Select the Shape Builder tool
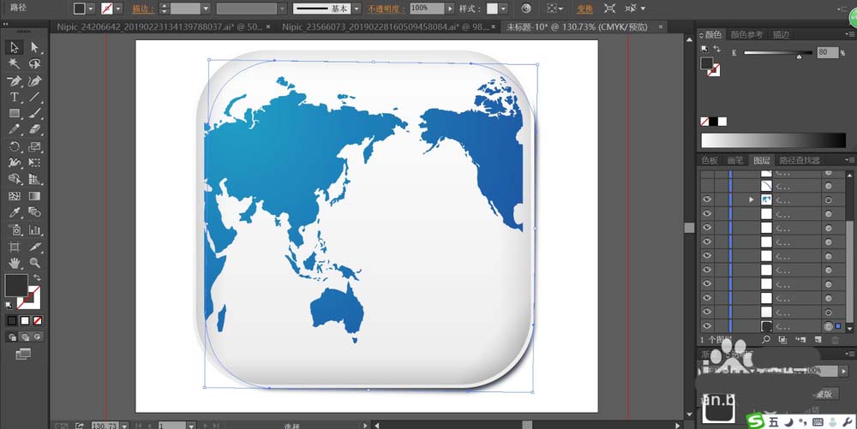 [x=15, y=179]
